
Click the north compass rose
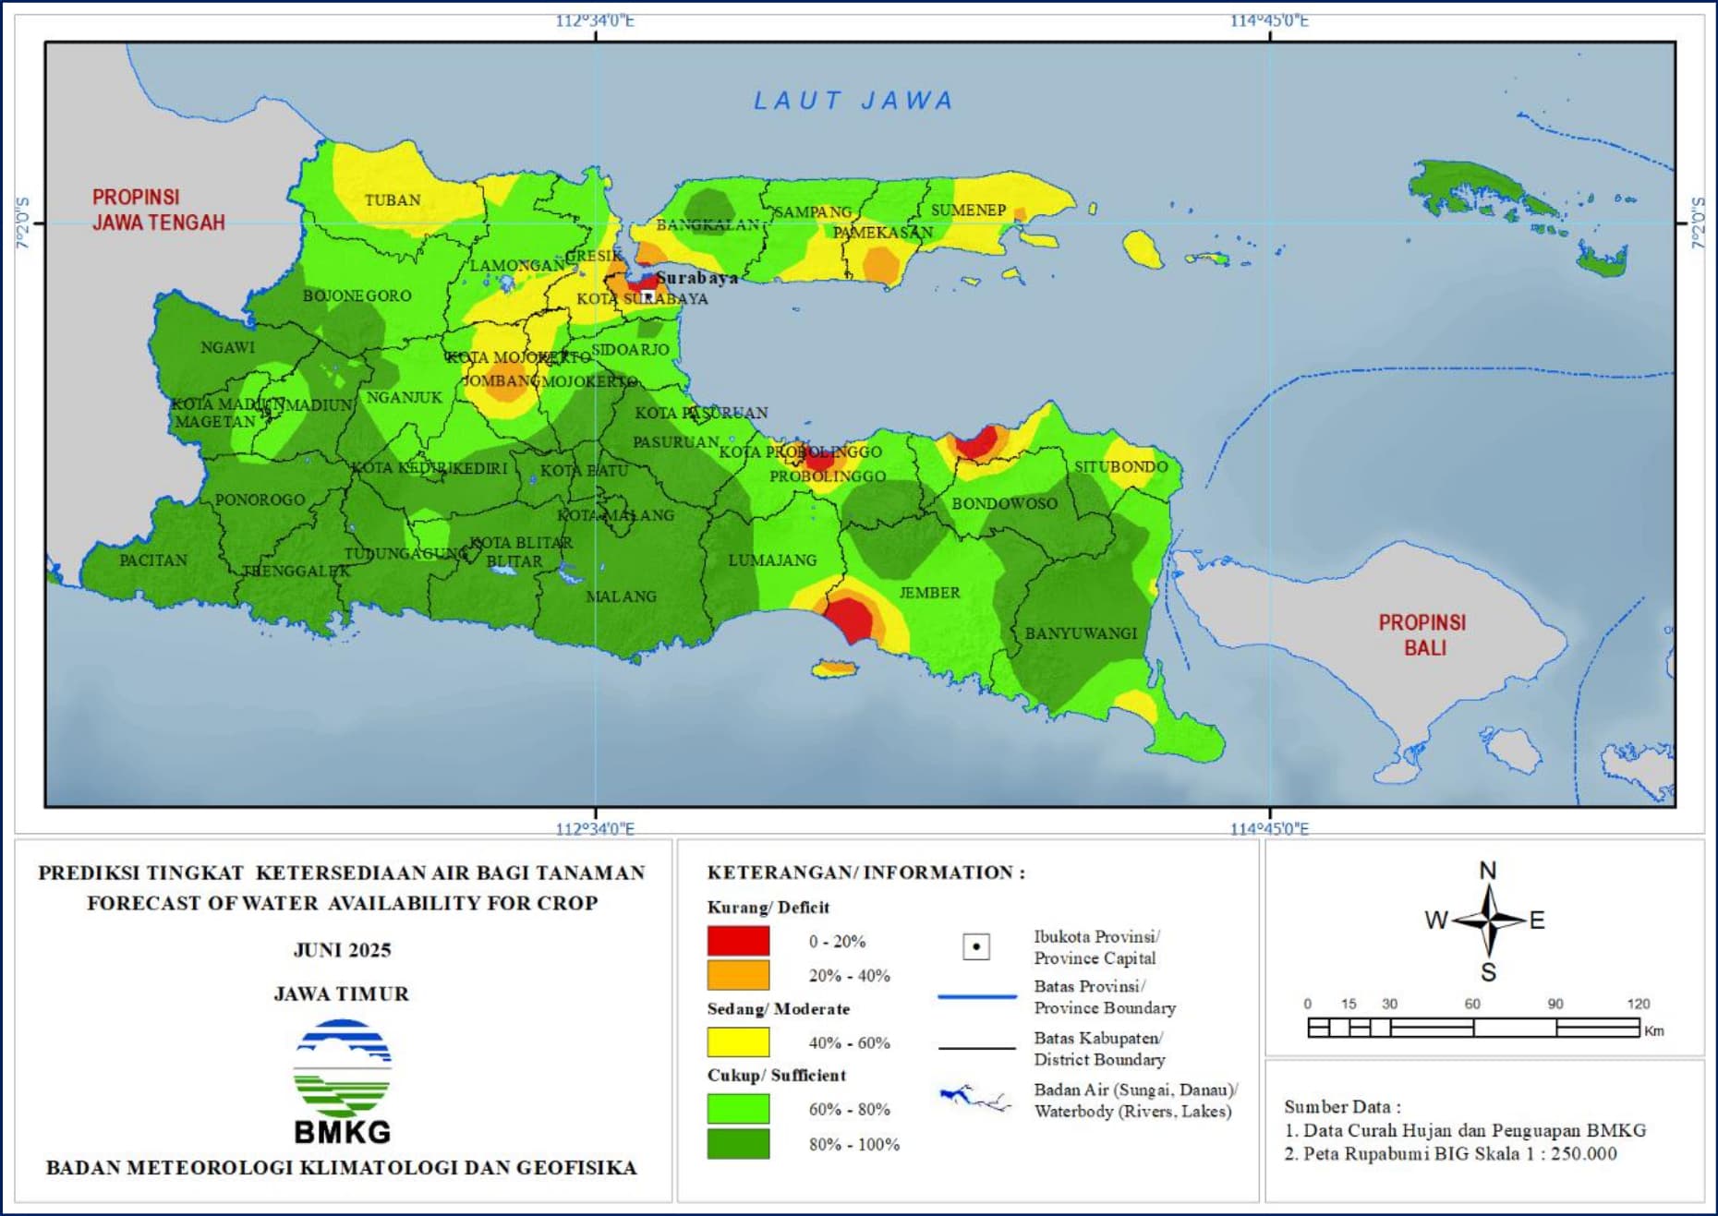[1488, 921]
